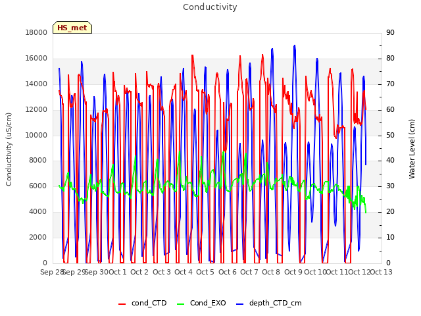Click the 10 right axis tick label
421x316 pixels.
[390, 237]
